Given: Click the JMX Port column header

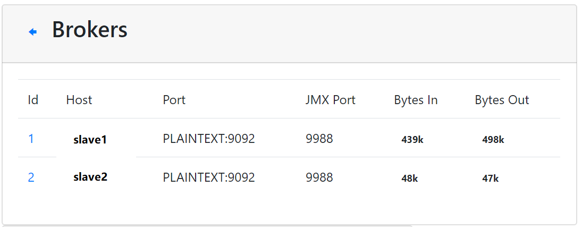Looking at the screenshot, I should click(x=330, y=100).
